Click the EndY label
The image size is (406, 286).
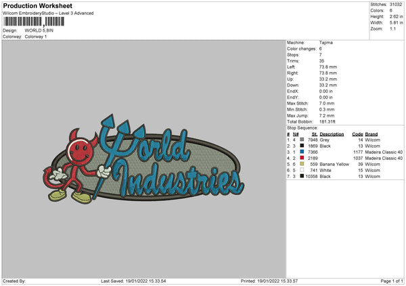293,98
